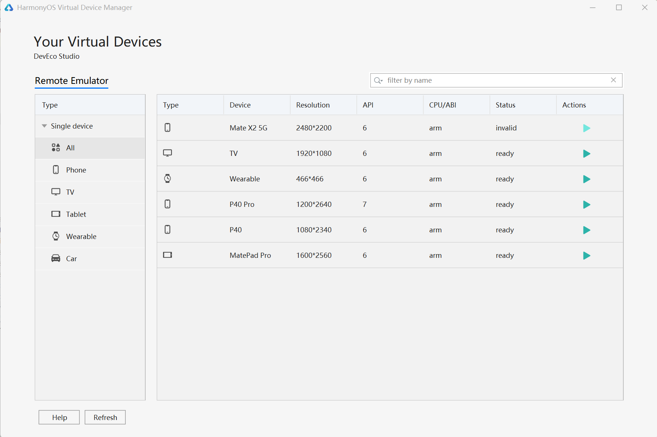
Task: Sort table by CPU/ABI column header
Action: pyautogui.click(x=457, y=105)
